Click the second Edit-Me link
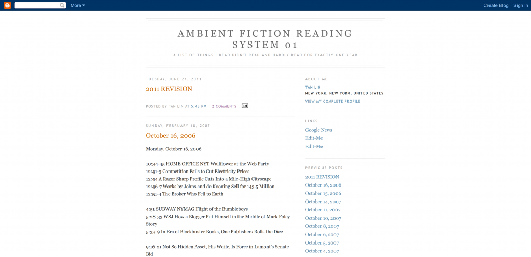Screen dimensions: 531x257 [x=314, y=147]
